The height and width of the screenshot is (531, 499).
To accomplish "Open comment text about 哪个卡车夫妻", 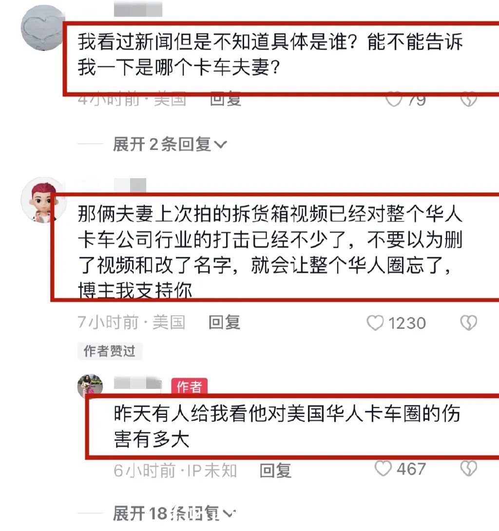I will coord(270,54).
